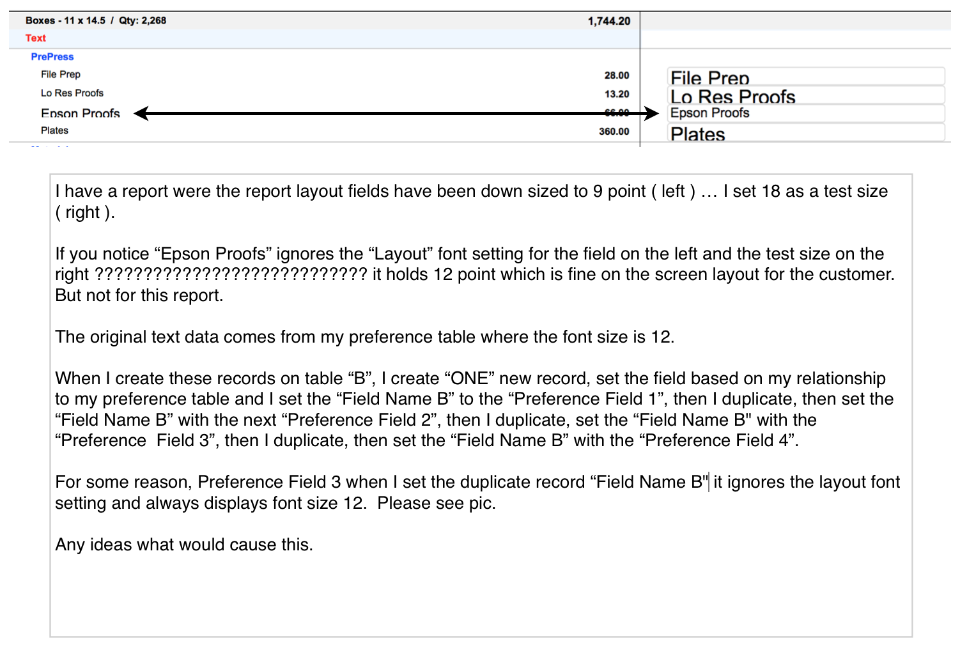
Task: Click the right arrowhead of the double arrow
Action: (651, 114)
